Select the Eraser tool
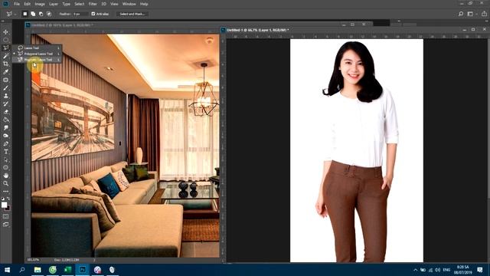The width and height of the screenshot is (490, 276). [x=5, y=112]
